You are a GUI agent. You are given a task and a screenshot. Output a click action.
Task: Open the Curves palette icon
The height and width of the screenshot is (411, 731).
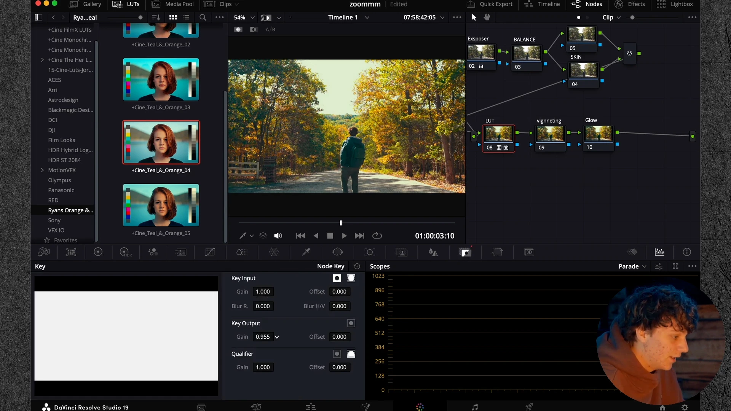point(210,252)
